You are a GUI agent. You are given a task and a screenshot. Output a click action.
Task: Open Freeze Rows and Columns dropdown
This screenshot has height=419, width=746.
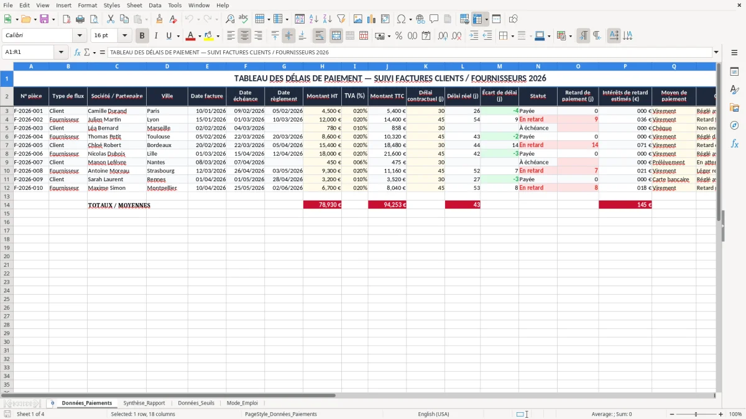pos(487,19)
